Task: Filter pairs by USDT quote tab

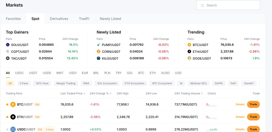Action: point(33,73)
